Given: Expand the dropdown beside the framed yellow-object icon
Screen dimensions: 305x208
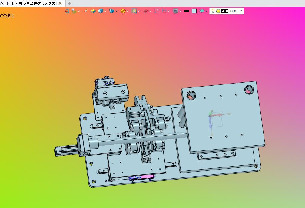Looking at the screenshot, I should [x=139, y=11].
